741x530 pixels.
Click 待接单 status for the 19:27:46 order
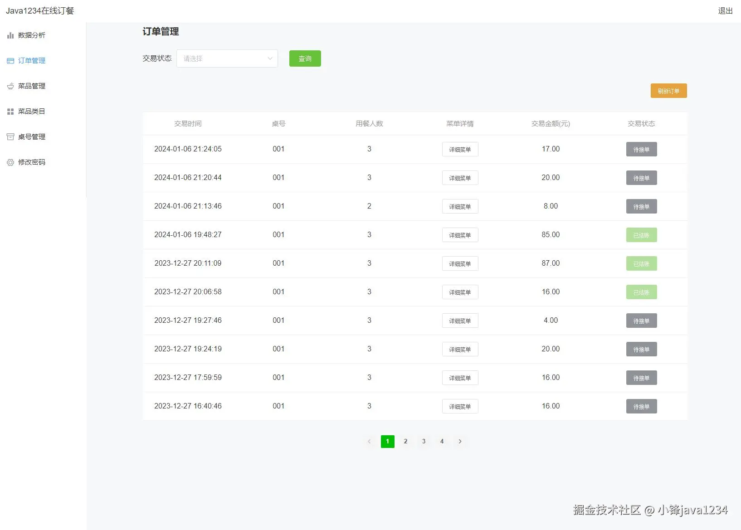pyautogui.click(x=641, y=321)
